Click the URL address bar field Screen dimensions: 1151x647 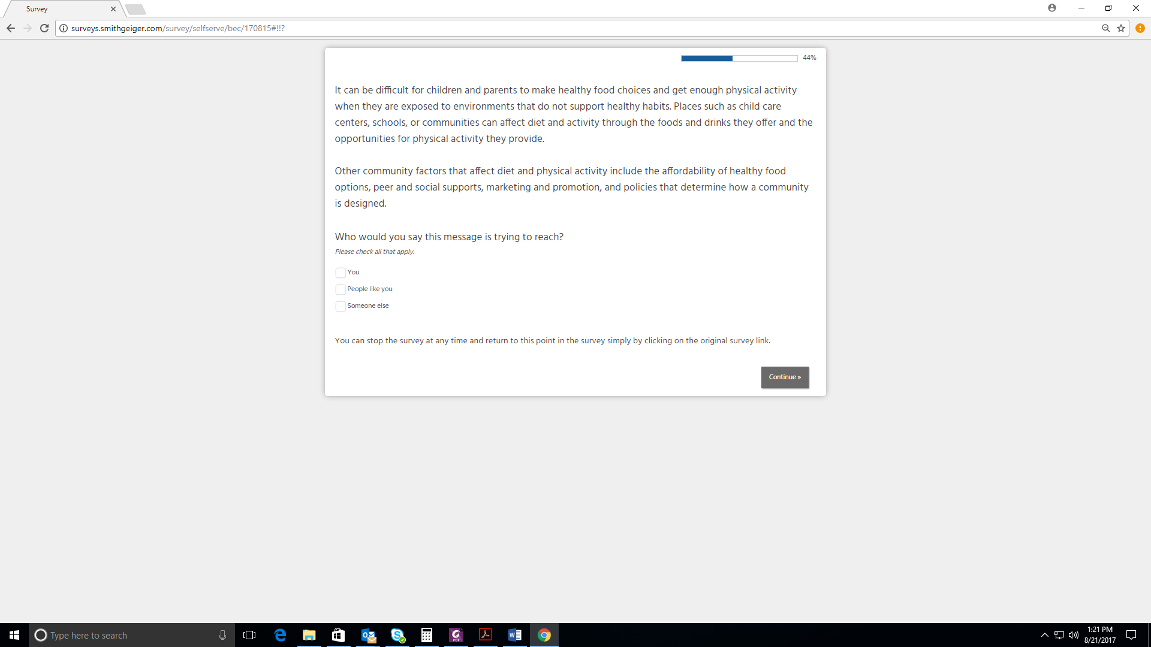tap(540, 28)
